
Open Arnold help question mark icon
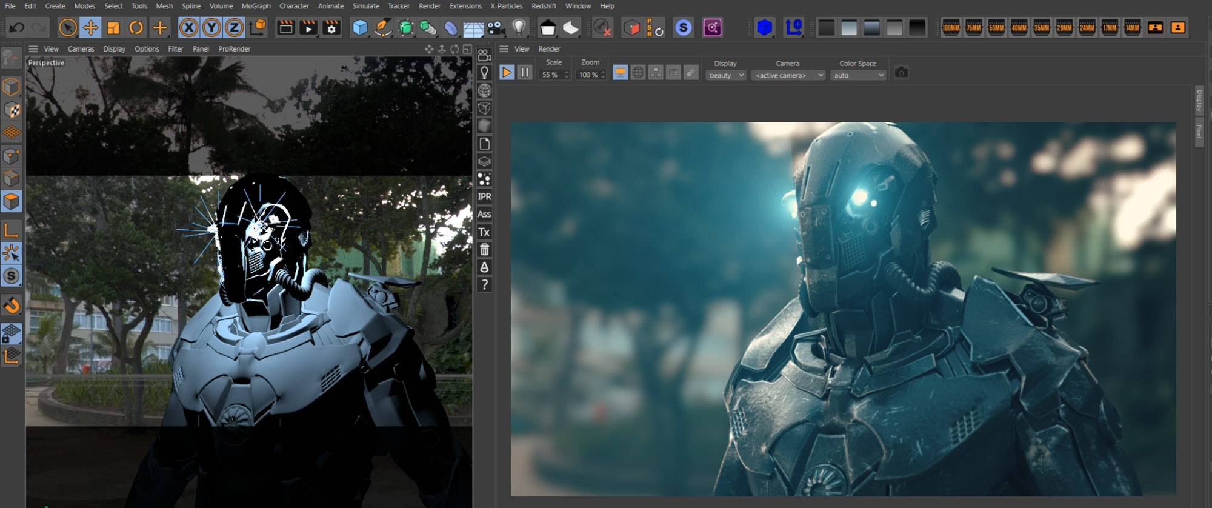[484, 285]
